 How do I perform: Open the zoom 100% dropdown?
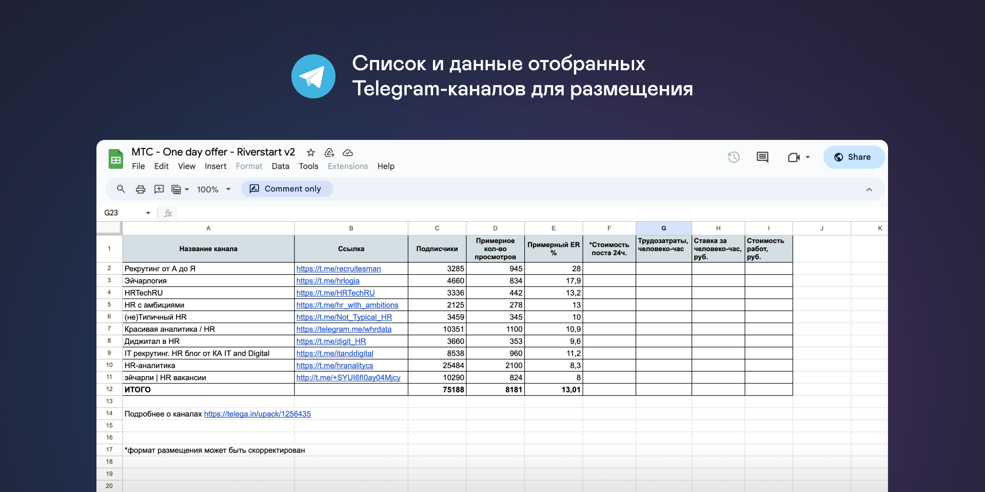click(x=213, y=190)
